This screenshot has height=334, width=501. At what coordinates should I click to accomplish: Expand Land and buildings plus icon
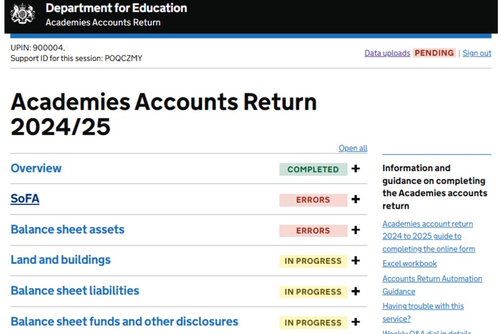click(x=356, y=261)
